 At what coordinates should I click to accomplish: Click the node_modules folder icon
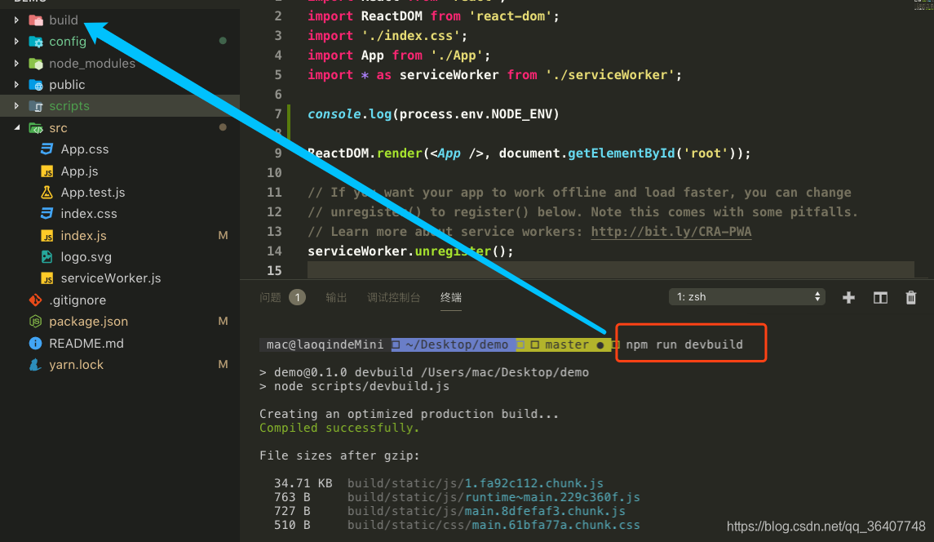[x=36, y=63]
